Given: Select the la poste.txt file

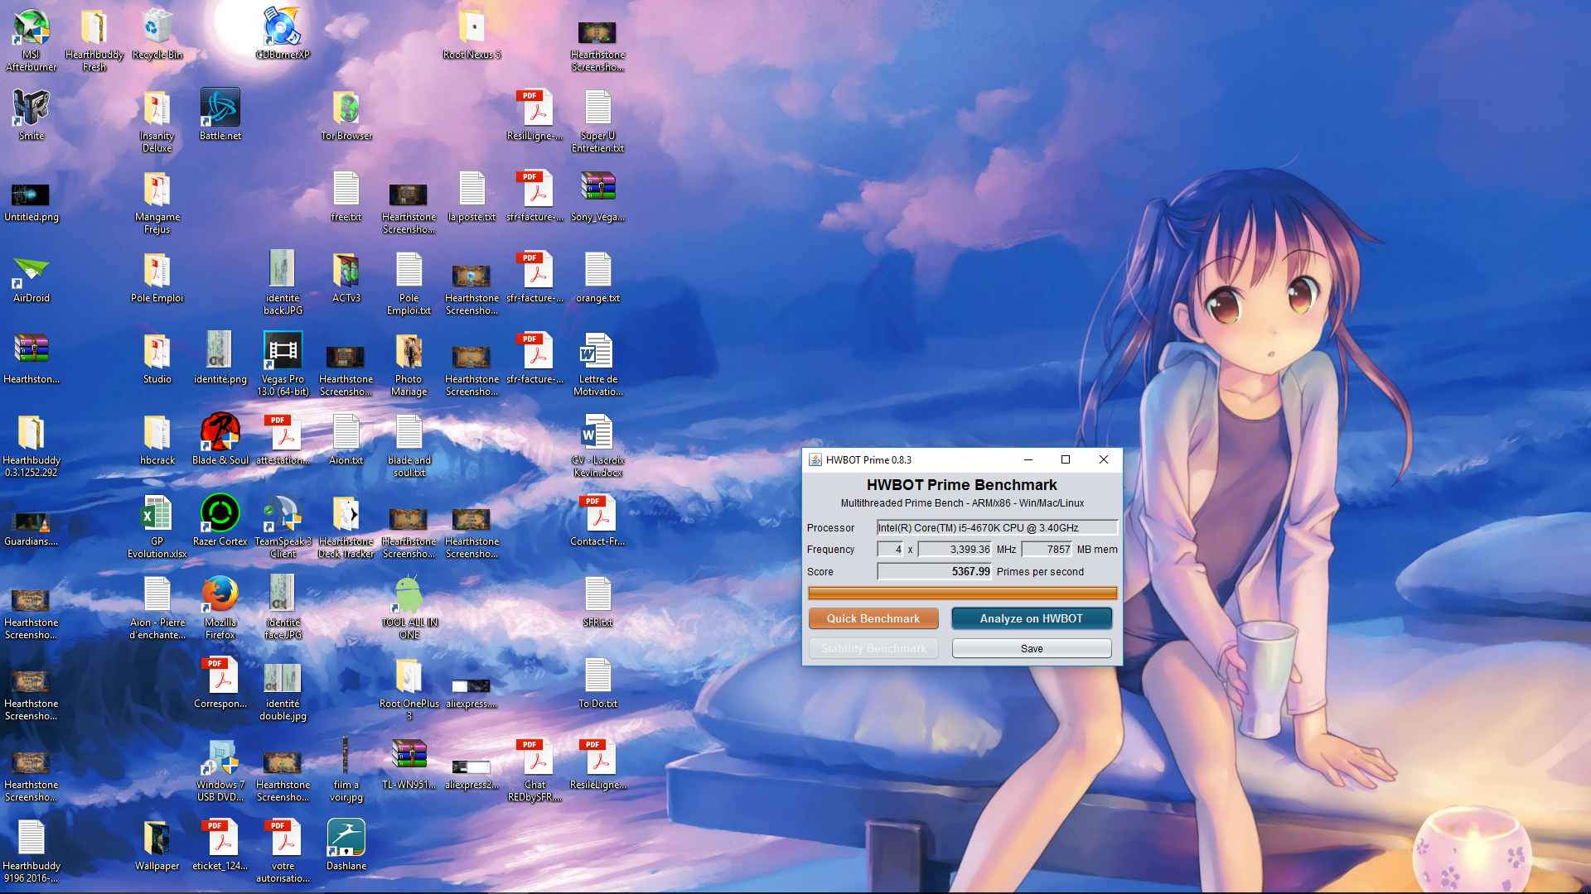Looking at the screenshot, I should [x=472, y=195].
